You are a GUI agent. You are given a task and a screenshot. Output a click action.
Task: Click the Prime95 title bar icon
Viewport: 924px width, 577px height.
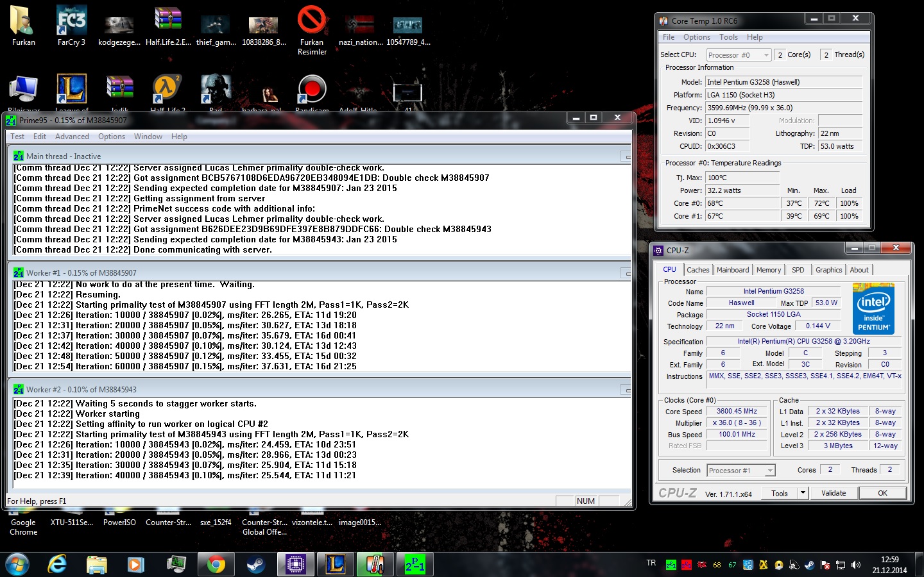pos(11,120)
